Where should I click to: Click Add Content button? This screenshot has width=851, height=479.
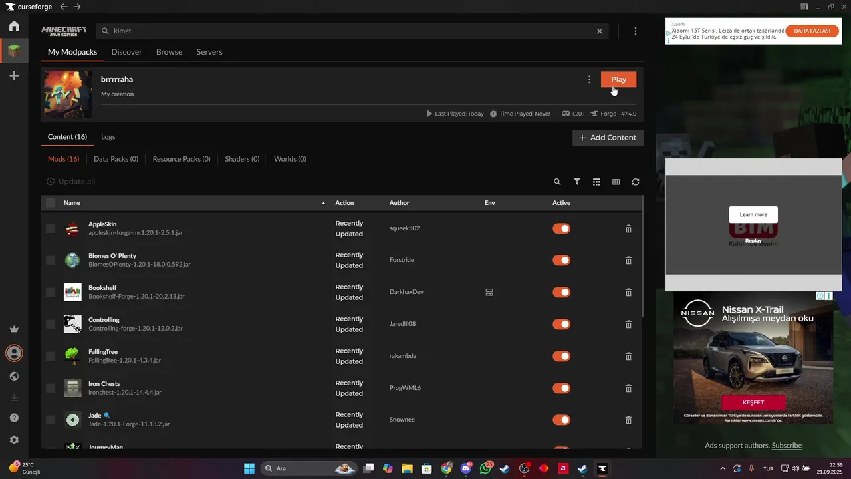(608, 138)
